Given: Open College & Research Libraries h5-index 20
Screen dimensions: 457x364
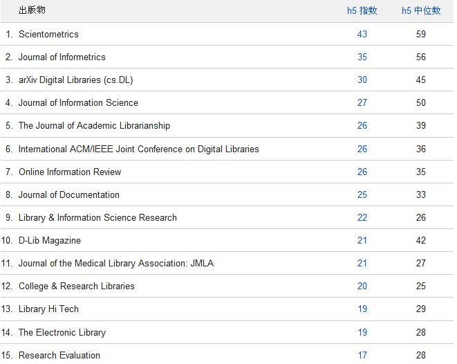Looking at the screenshot, I should pos(362,286).
